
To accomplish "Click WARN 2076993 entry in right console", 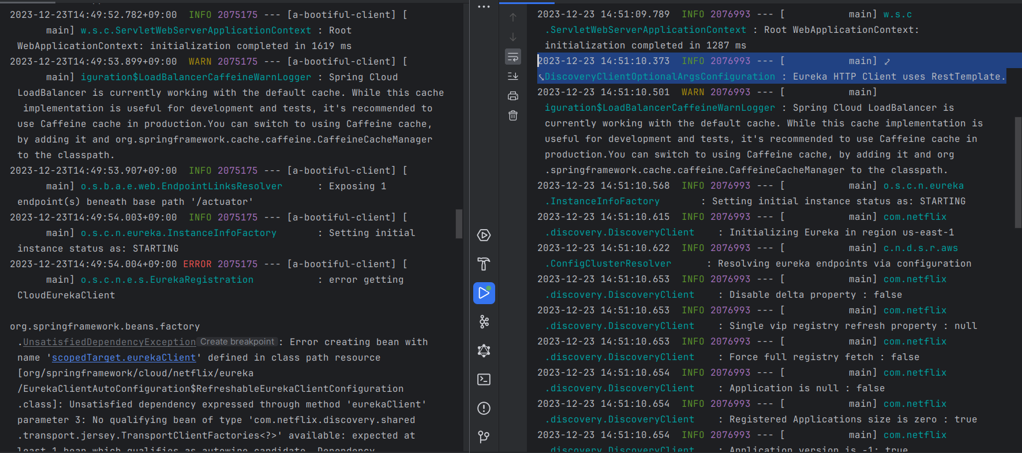I will tap(716, 92).
